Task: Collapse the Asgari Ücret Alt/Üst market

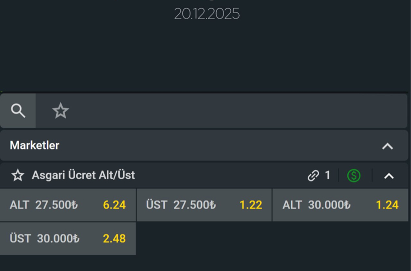Action: click(x=389, y=176)
